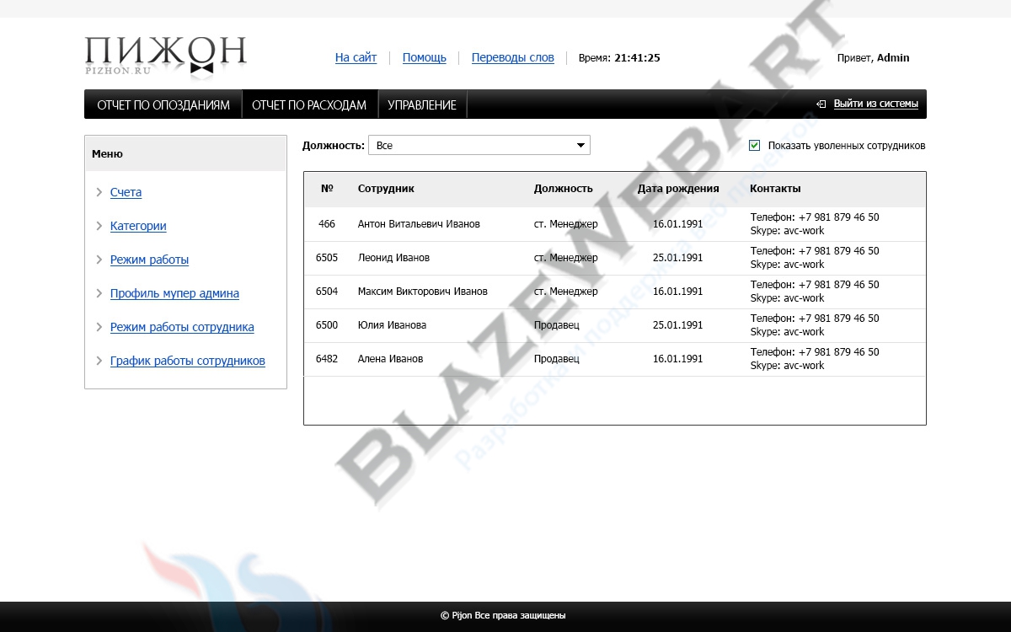Open the Помощь link
The height and width of the screenshot is (632, 1011).
pyautogui.click(x=424, y=58)
